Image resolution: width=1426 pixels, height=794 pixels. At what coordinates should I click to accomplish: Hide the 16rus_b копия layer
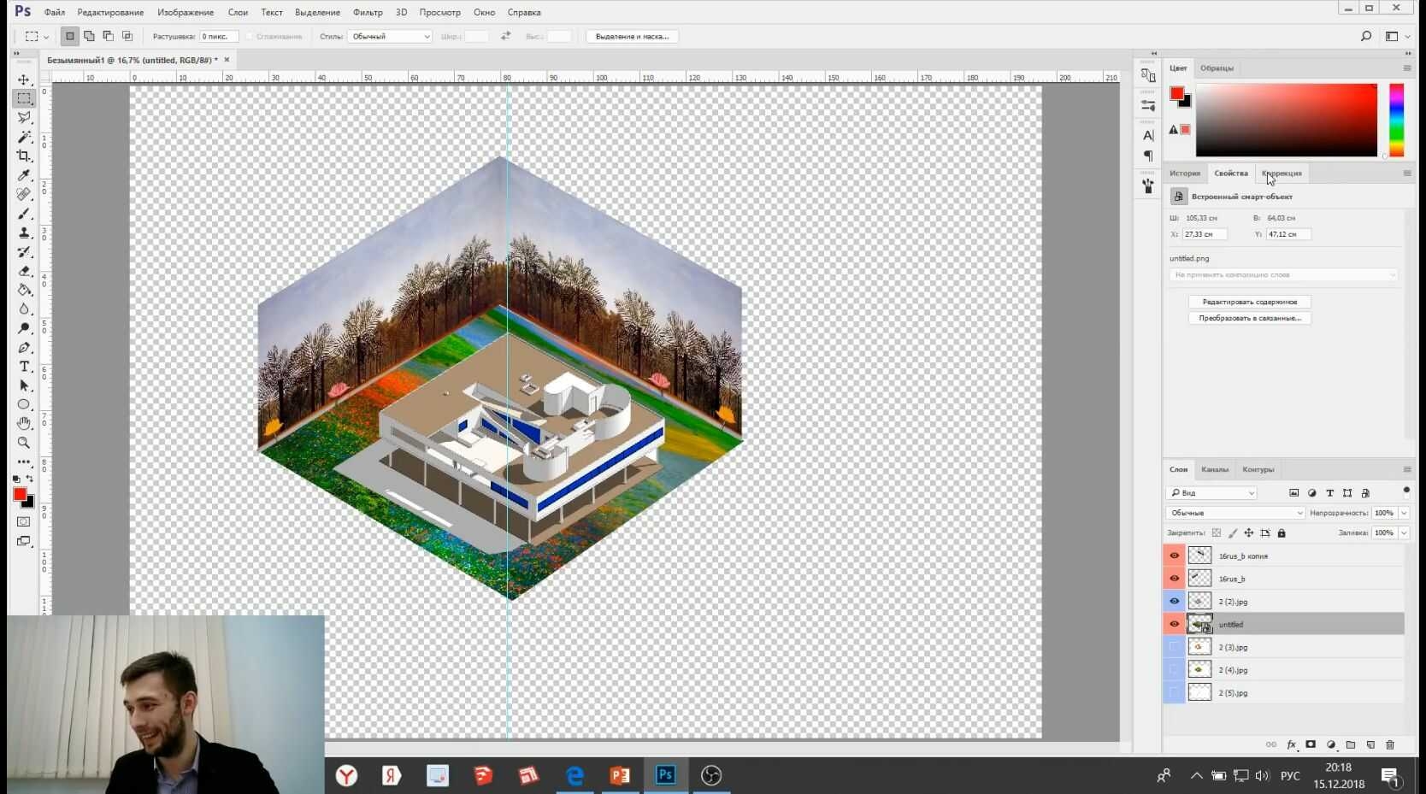1174,556
